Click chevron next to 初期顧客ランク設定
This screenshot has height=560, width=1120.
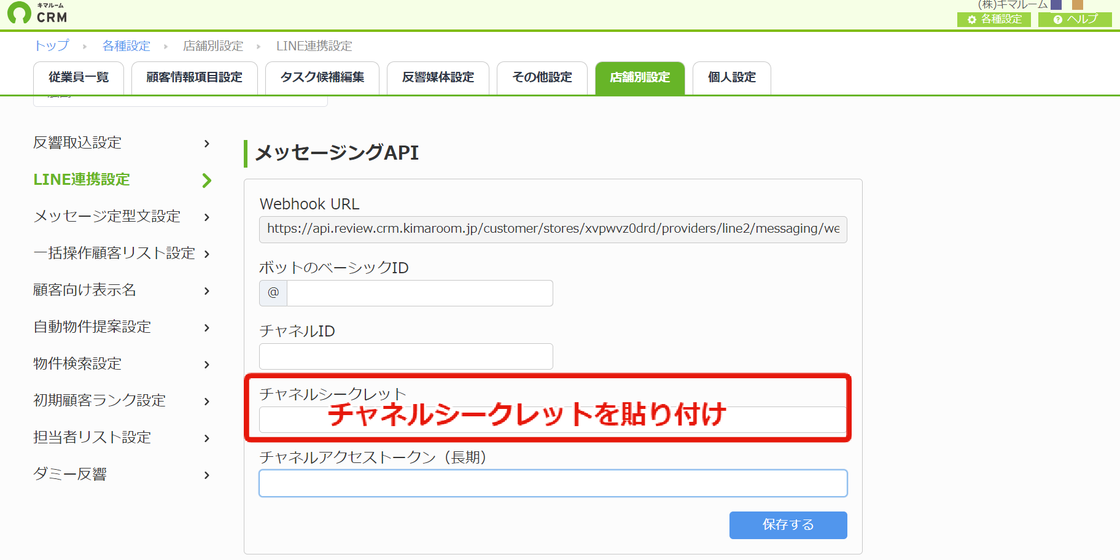207,402
